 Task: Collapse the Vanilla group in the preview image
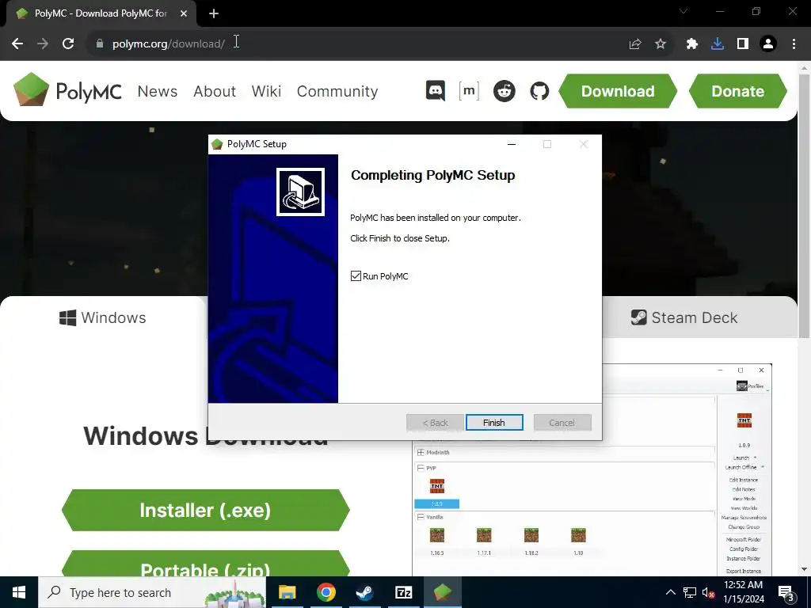click(421, 517)
